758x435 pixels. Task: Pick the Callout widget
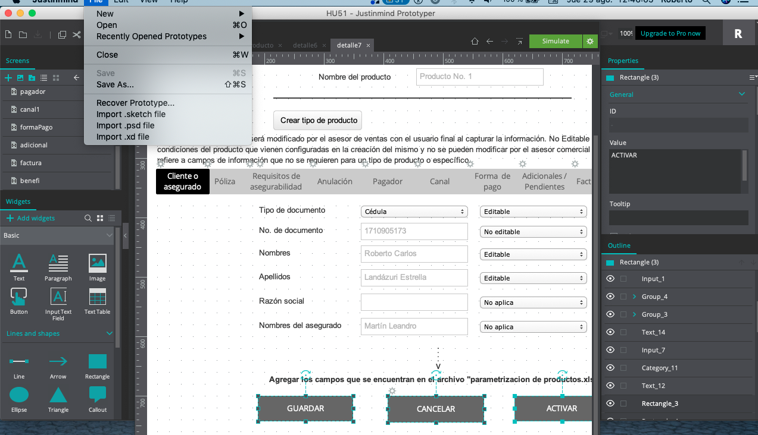tap(97, 395)
